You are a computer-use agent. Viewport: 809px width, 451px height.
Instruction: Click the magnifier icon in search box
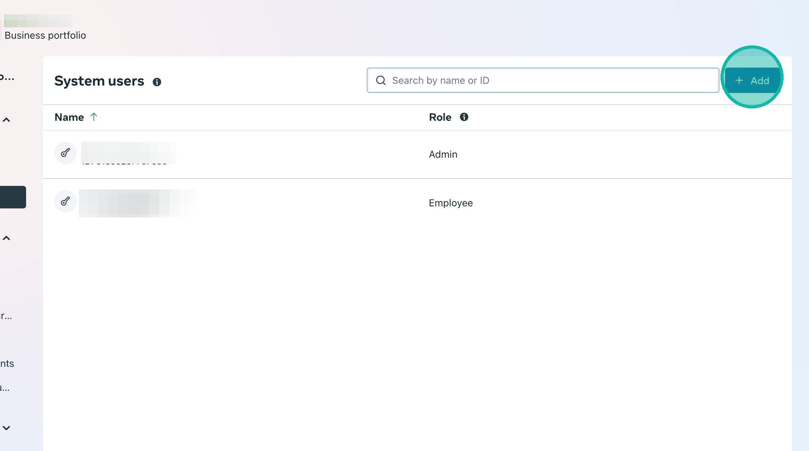(x=381, y=80)
